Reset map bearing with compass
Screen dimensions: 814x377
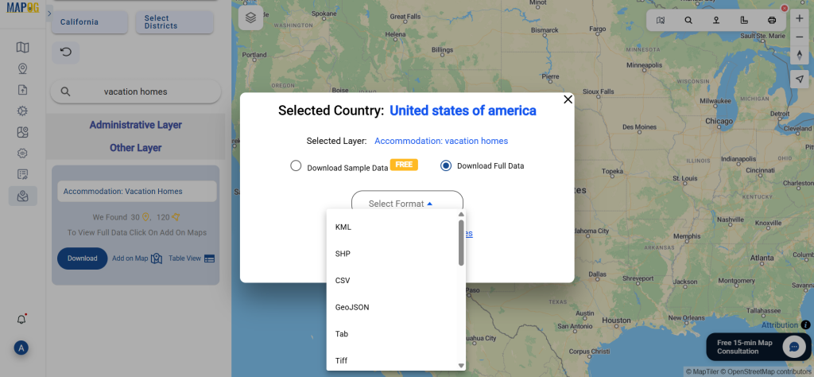(x=800, y=55)
